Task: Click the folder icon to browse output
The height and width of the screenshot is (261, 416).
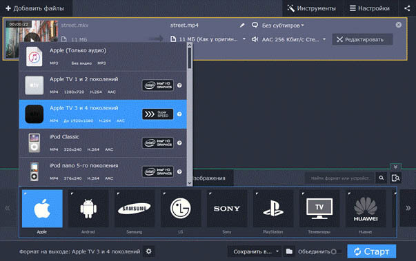Action: point(289,251)
